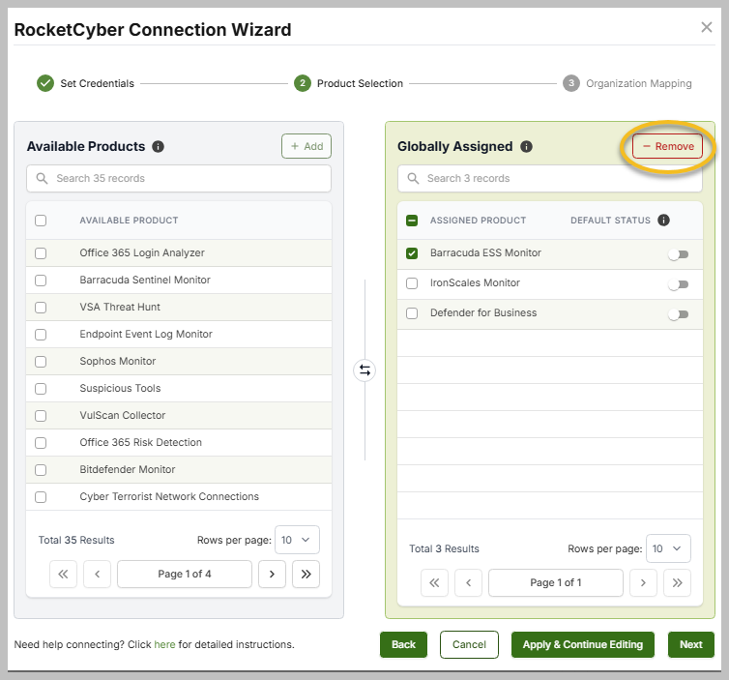The height and width of the screenshot is (680, 729).
Task: Open the 'here' detailed instructions link
Action: coord(164,644)
